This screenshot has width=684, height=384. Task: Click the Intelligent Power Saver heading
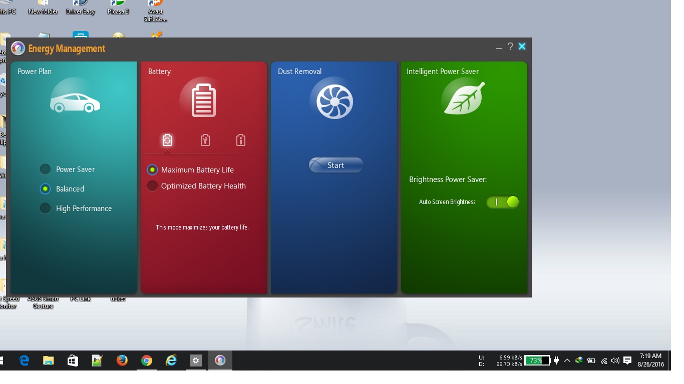coord(443,71)
